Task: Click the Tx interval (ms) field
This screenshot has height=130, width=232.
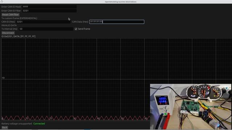Action: point(46,29)
